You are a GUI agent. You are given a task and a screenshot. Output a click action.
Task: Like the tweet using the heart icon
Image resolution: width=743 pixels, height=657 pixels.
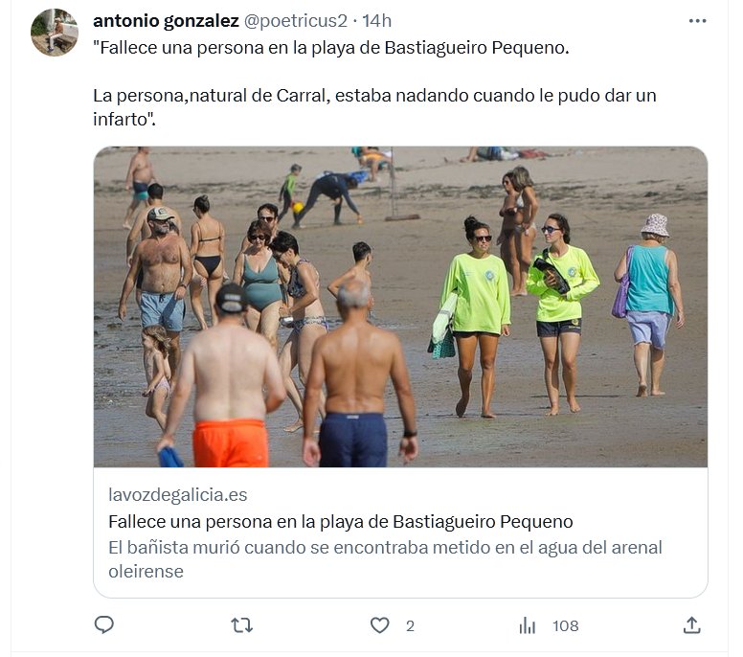(x=379, y=625)
